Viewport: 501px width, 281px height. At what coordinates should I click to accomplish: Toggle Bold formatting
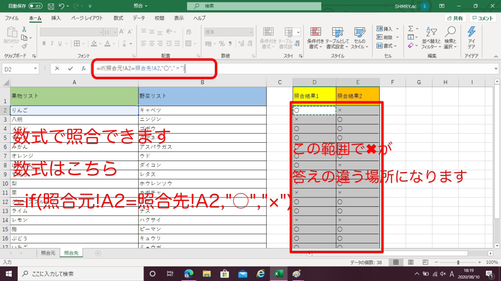coord(44,43)
